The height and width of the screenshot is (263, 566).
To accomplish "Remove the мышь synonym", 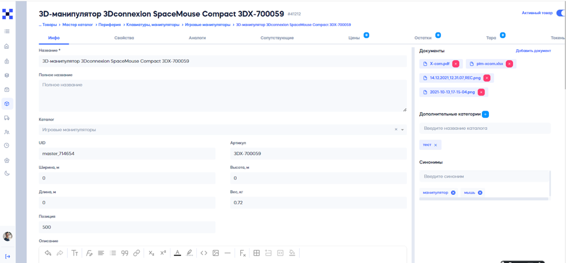I will [x=480, y=193].
